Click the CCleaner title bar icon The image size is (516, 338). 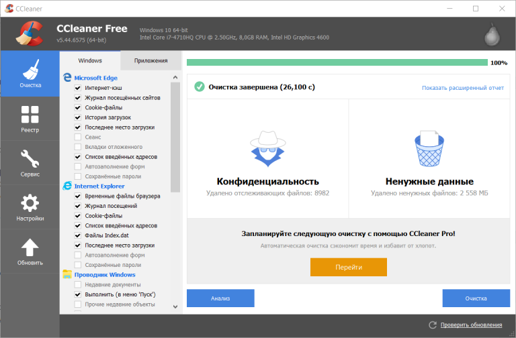(9, 9)
